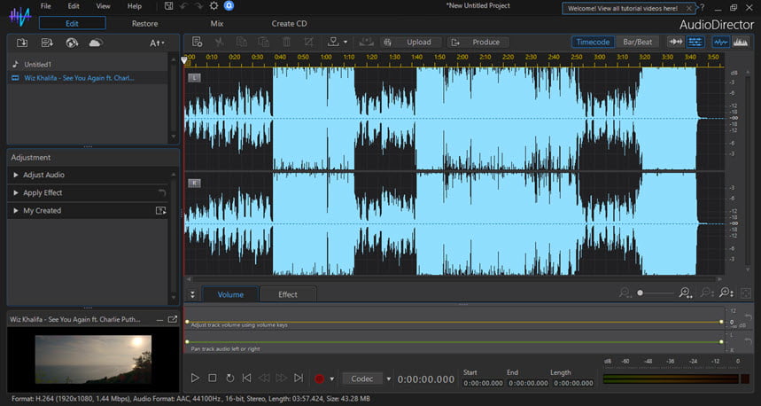Click the batch processing icon in library panel

(x=47, y=43)
